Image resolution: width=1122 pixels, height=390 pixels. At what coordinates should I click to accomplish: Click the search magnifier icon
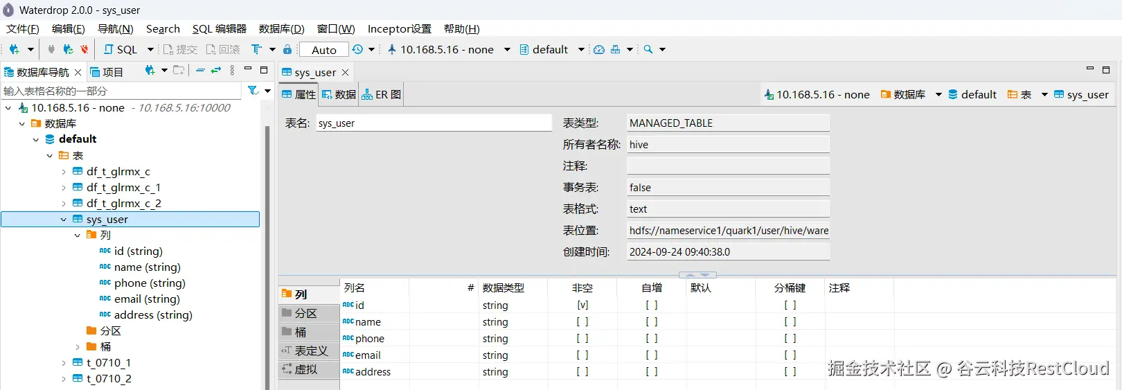click(x=648, y=49)
